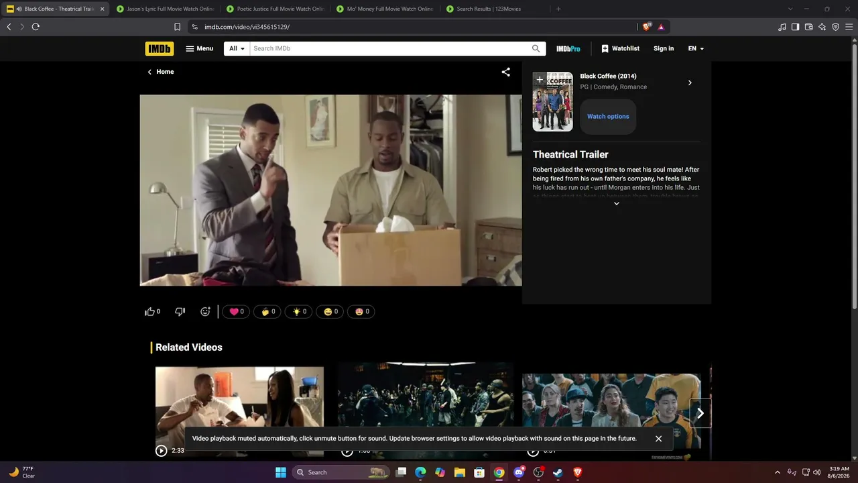Click Sign in
This screenshot has width=858, height=483.
point(664,48)
